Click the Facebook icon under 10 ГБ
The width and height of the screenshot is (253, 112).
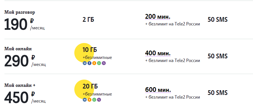(x=89, y=63)
